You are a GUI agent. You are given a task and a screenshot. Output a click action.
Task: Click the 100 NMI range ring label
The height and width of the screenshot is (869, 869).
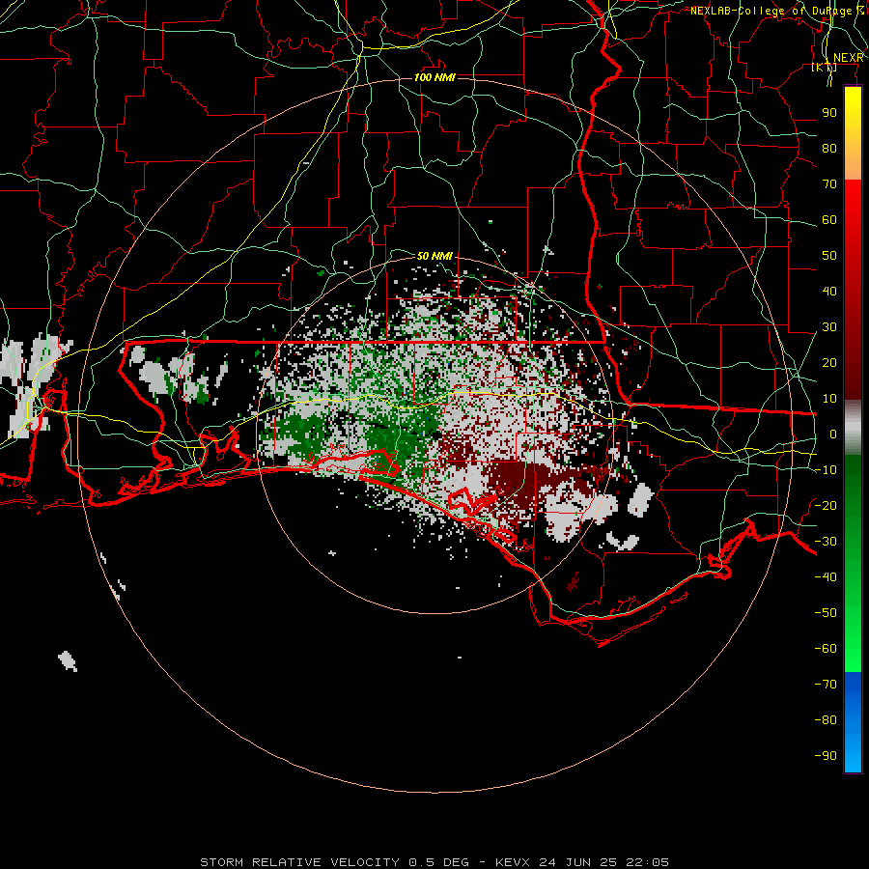434,77
